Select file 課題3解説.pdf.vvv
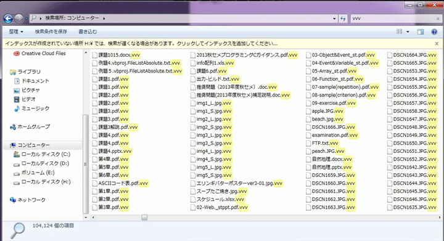Screen dimensions: 444x241 tap(115, 127)
